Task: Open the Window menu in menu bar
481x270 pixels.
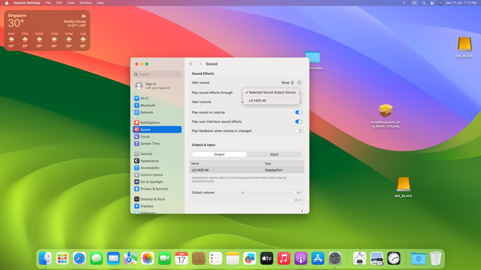Action: tap(86, 3)
